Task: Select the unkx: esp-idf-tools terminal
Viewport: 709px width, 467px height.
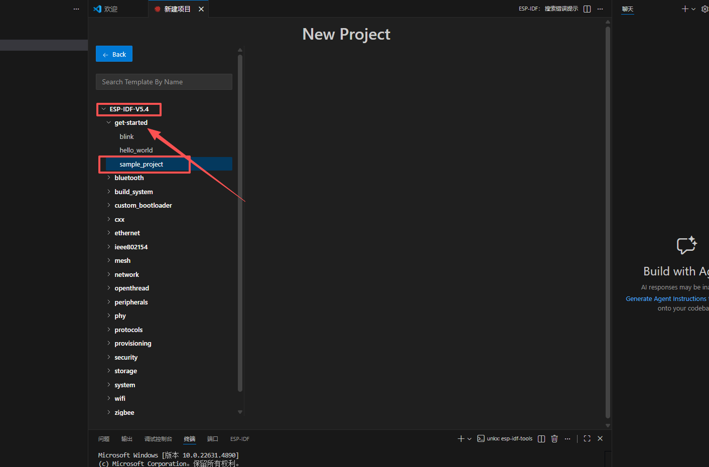Action: 505,438
